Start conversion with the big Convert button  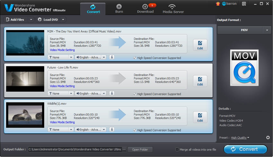[245, 149]
